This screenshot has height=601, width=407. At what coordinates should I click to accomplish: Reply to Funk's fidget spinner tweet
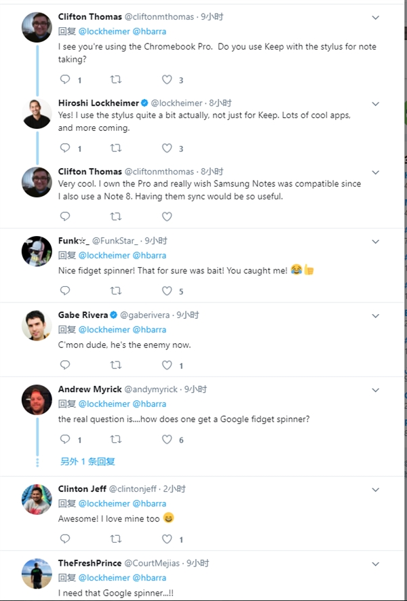[65, 291]
